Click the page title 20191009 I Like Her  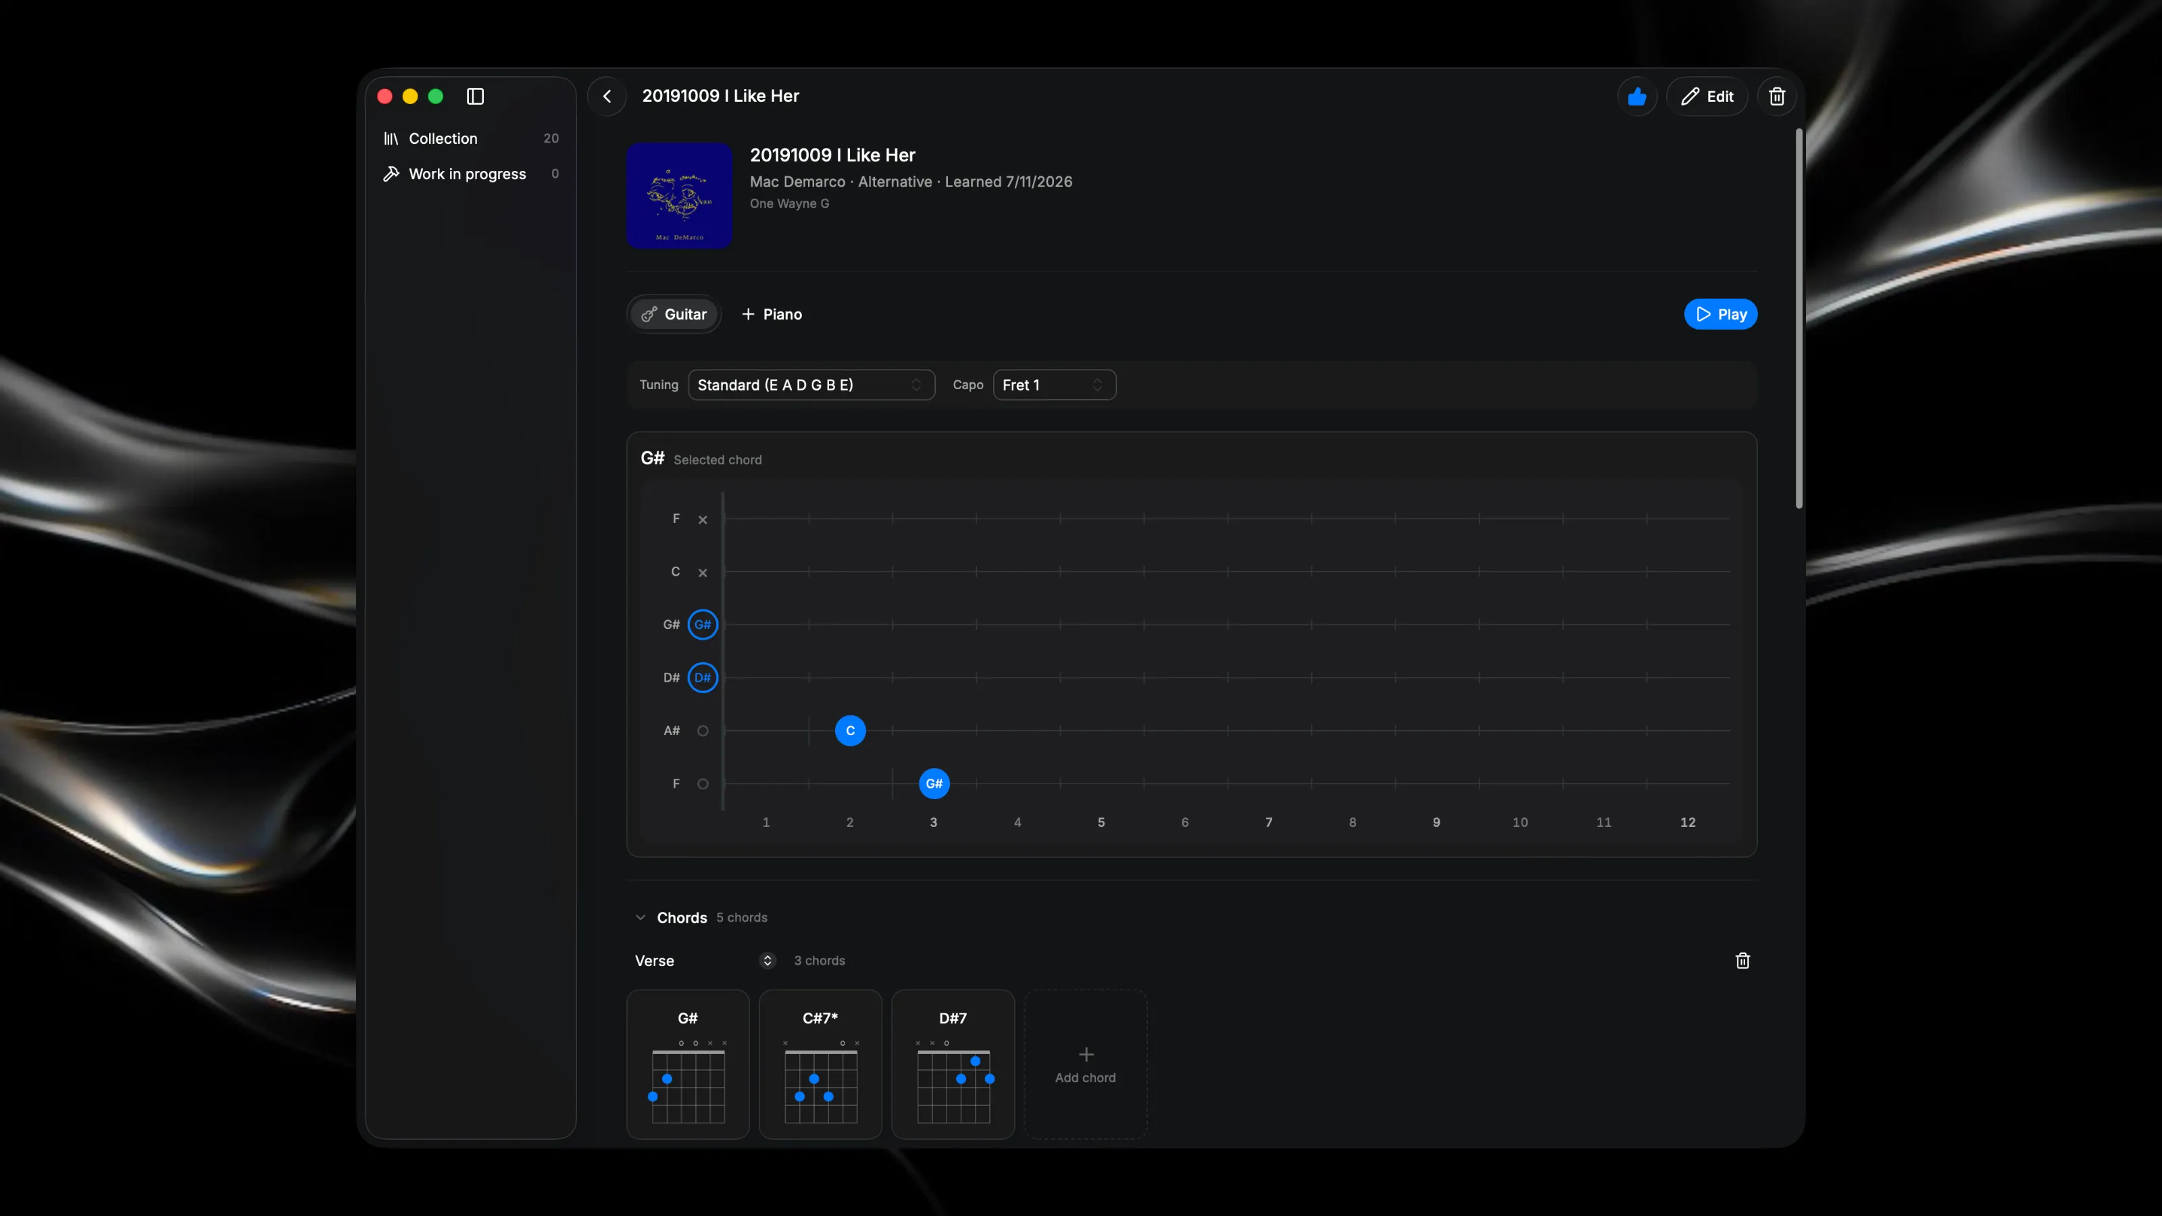click(x=720, y=97)
